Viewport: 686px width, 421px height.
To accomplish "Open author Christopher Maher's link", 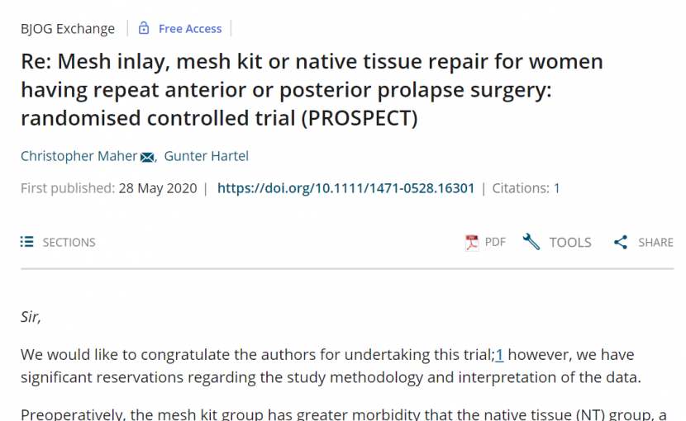I will [79, 156].
